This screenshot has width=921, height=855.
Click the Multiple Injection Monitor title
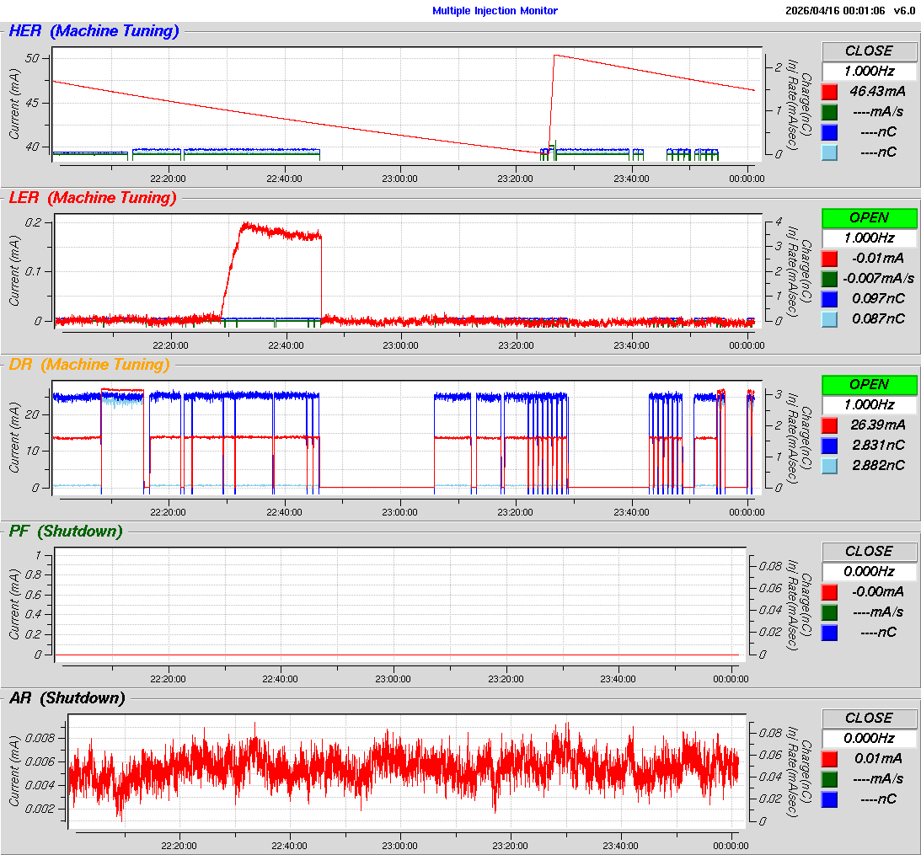(495, 11)
